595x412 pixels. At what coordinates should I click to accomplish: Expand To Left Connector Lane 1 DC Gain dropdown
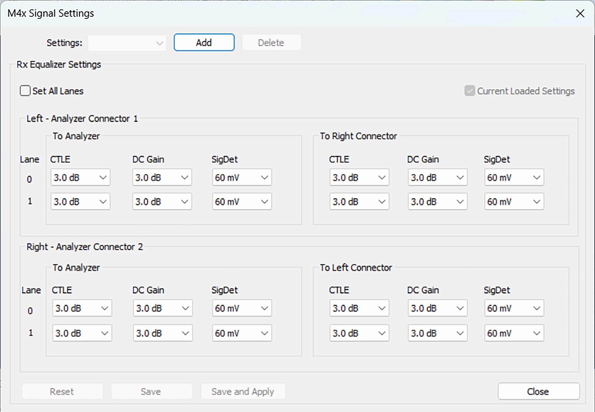(x=437, y=333)
